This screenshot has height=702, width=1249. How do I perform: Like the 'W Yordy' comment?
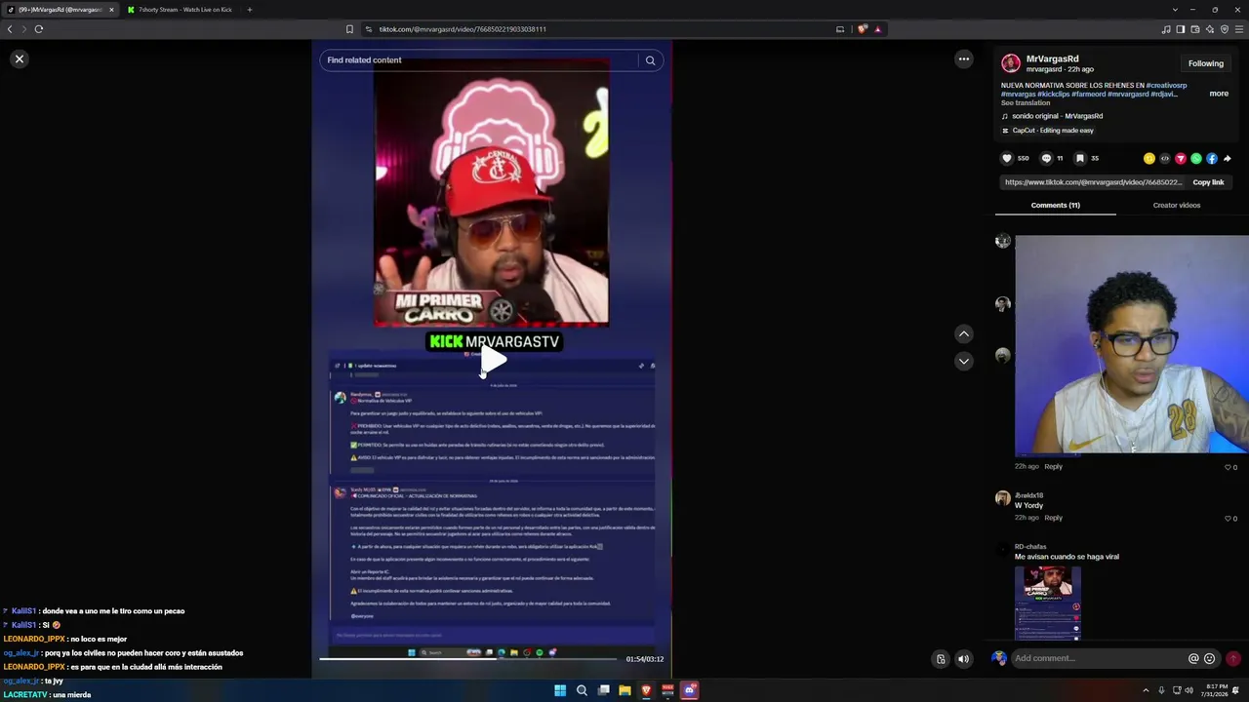click(1229, 519)
